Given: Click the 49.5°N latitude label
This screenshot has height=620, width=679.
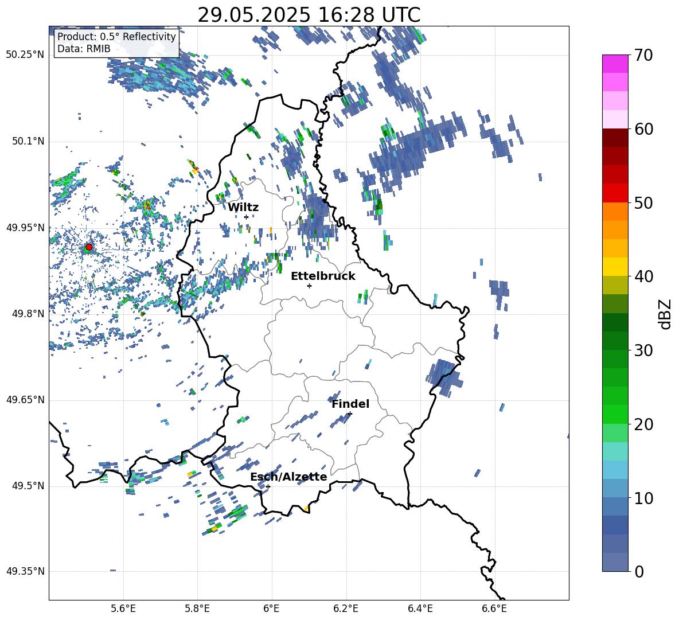Looking at the screenshot, I should tap(28, 486).
